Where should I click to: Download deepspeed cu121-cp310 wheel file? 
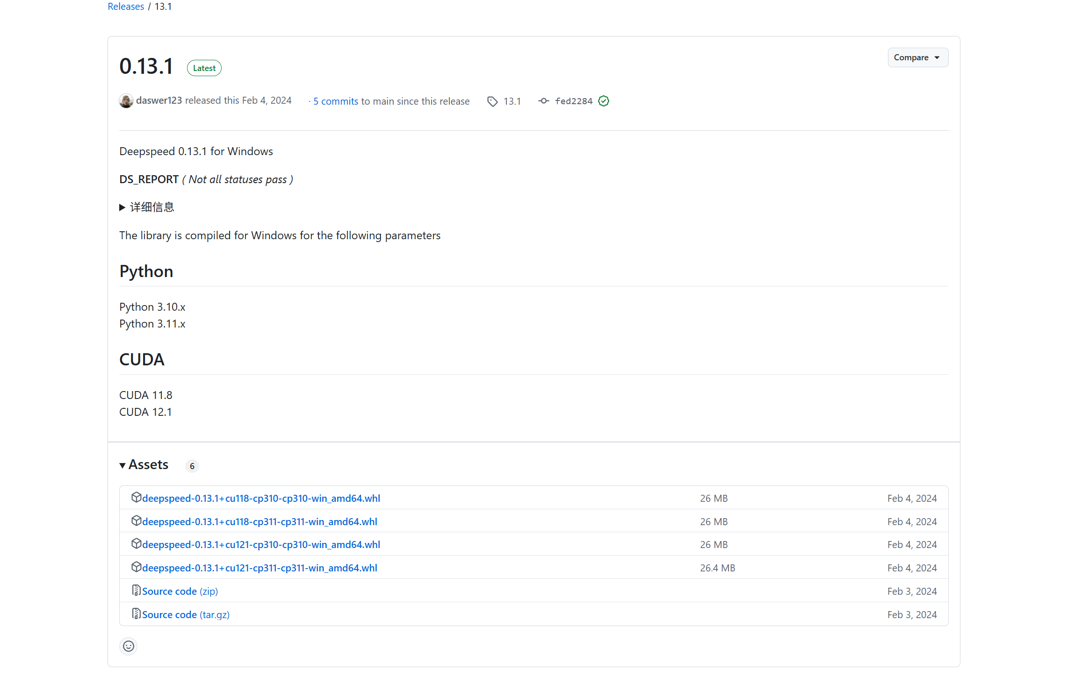(261, 545)
